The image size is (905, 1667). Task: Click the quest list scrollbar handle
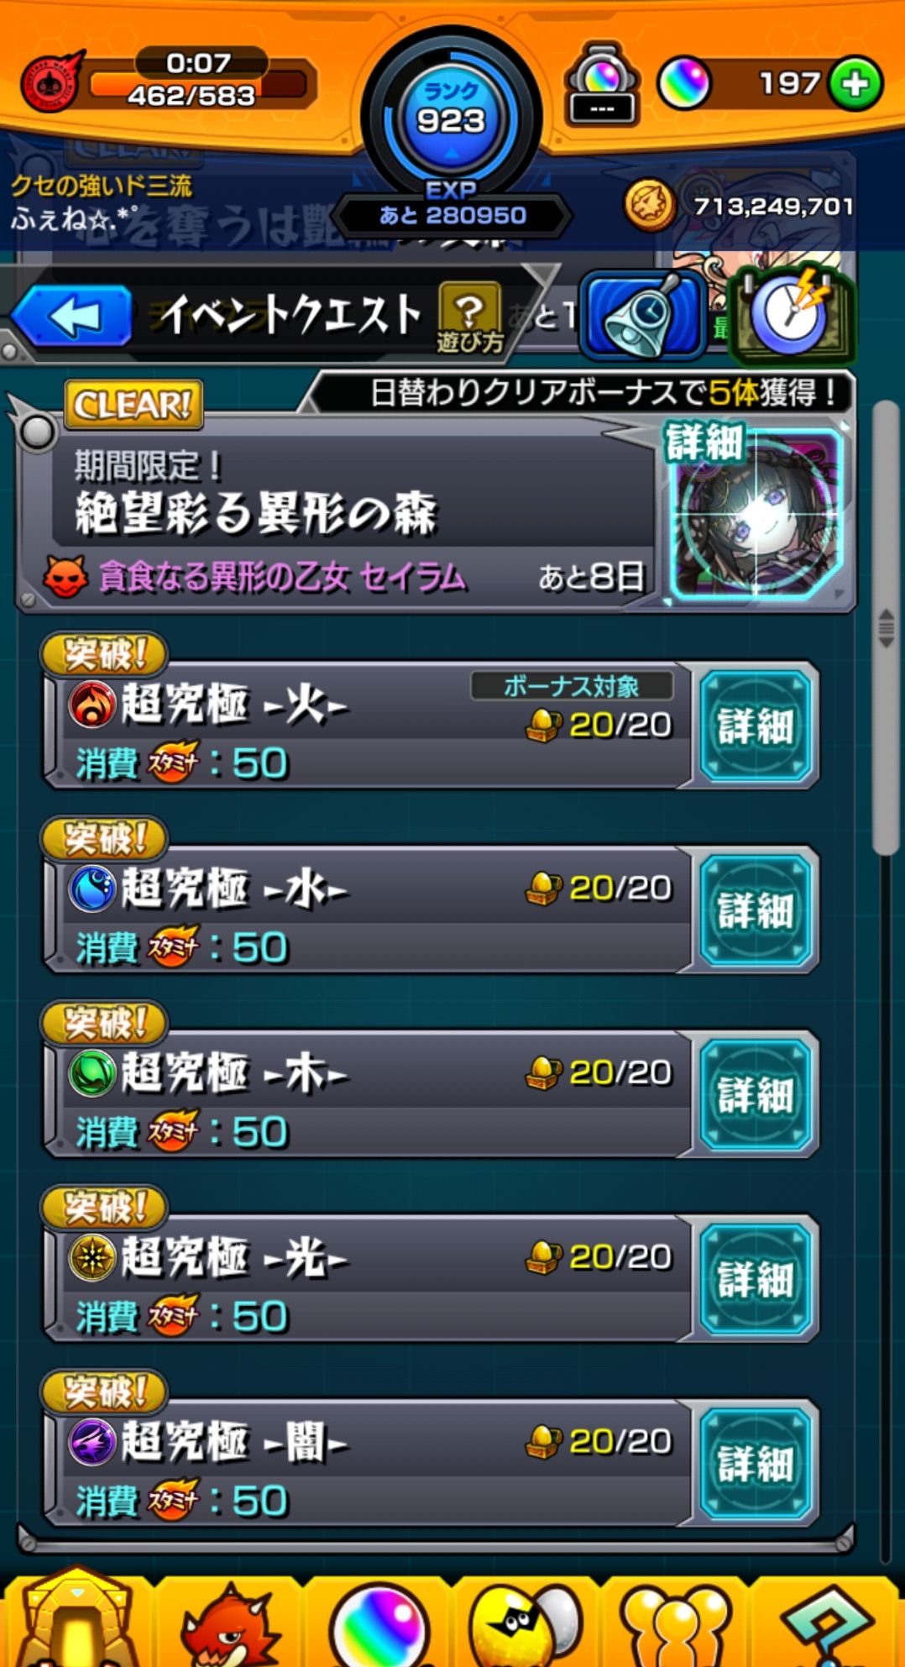coord(885,627)
